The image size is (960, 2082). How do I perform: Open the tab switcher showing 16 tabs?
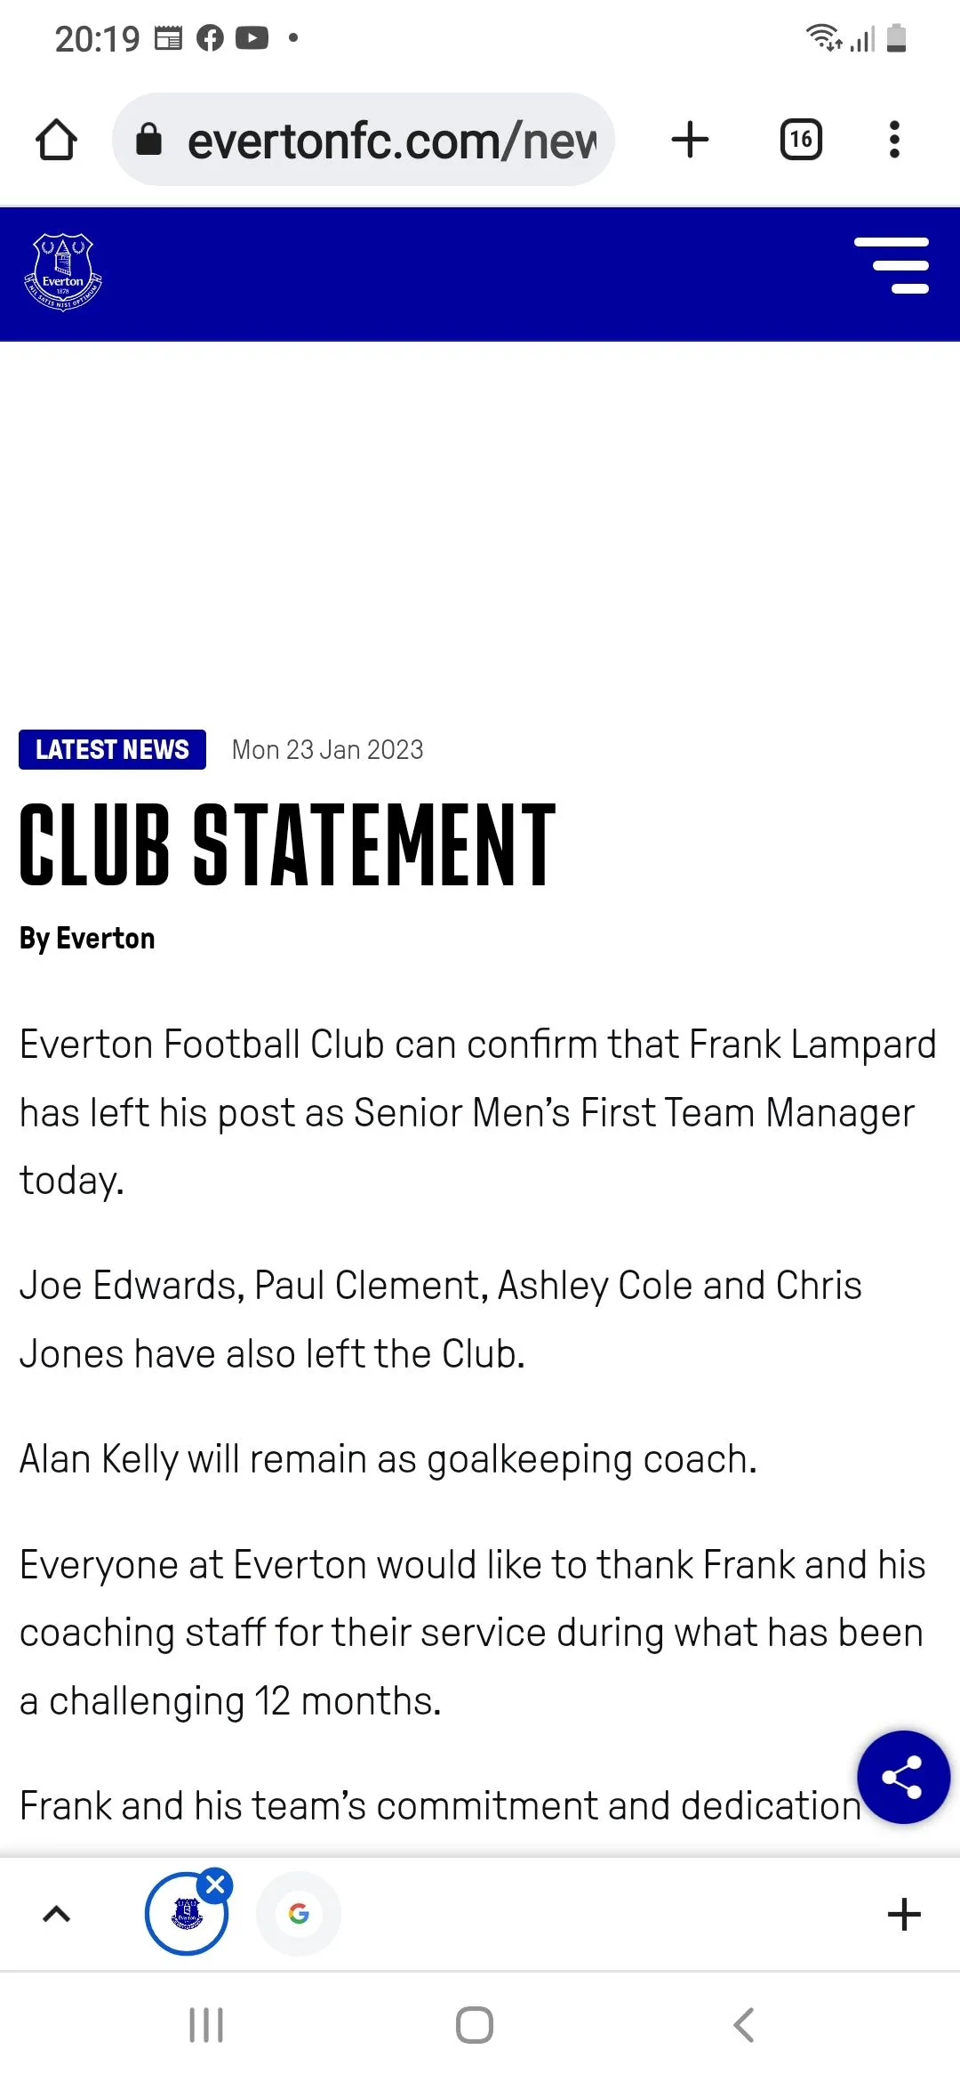pyautogui.click(x=801, y=140)
